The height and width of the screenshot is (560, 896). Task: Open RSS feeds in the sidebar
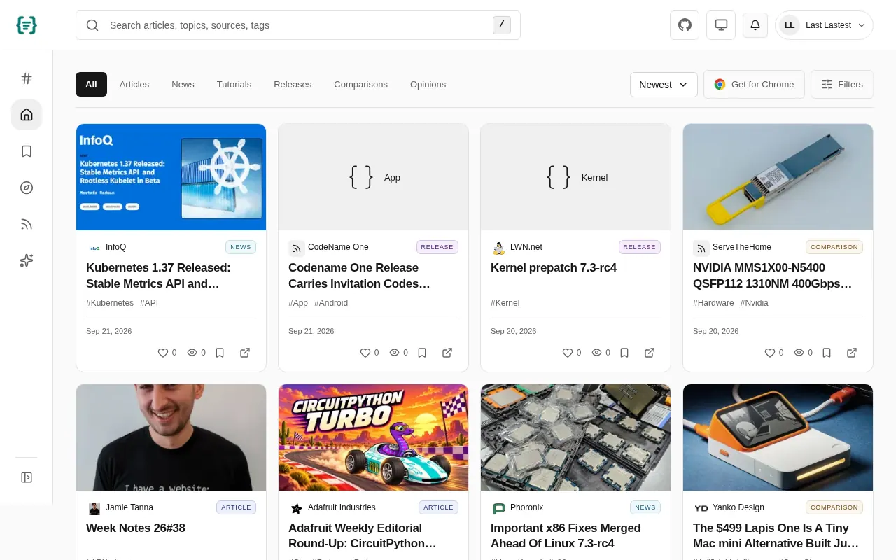(x=27, y=224)
